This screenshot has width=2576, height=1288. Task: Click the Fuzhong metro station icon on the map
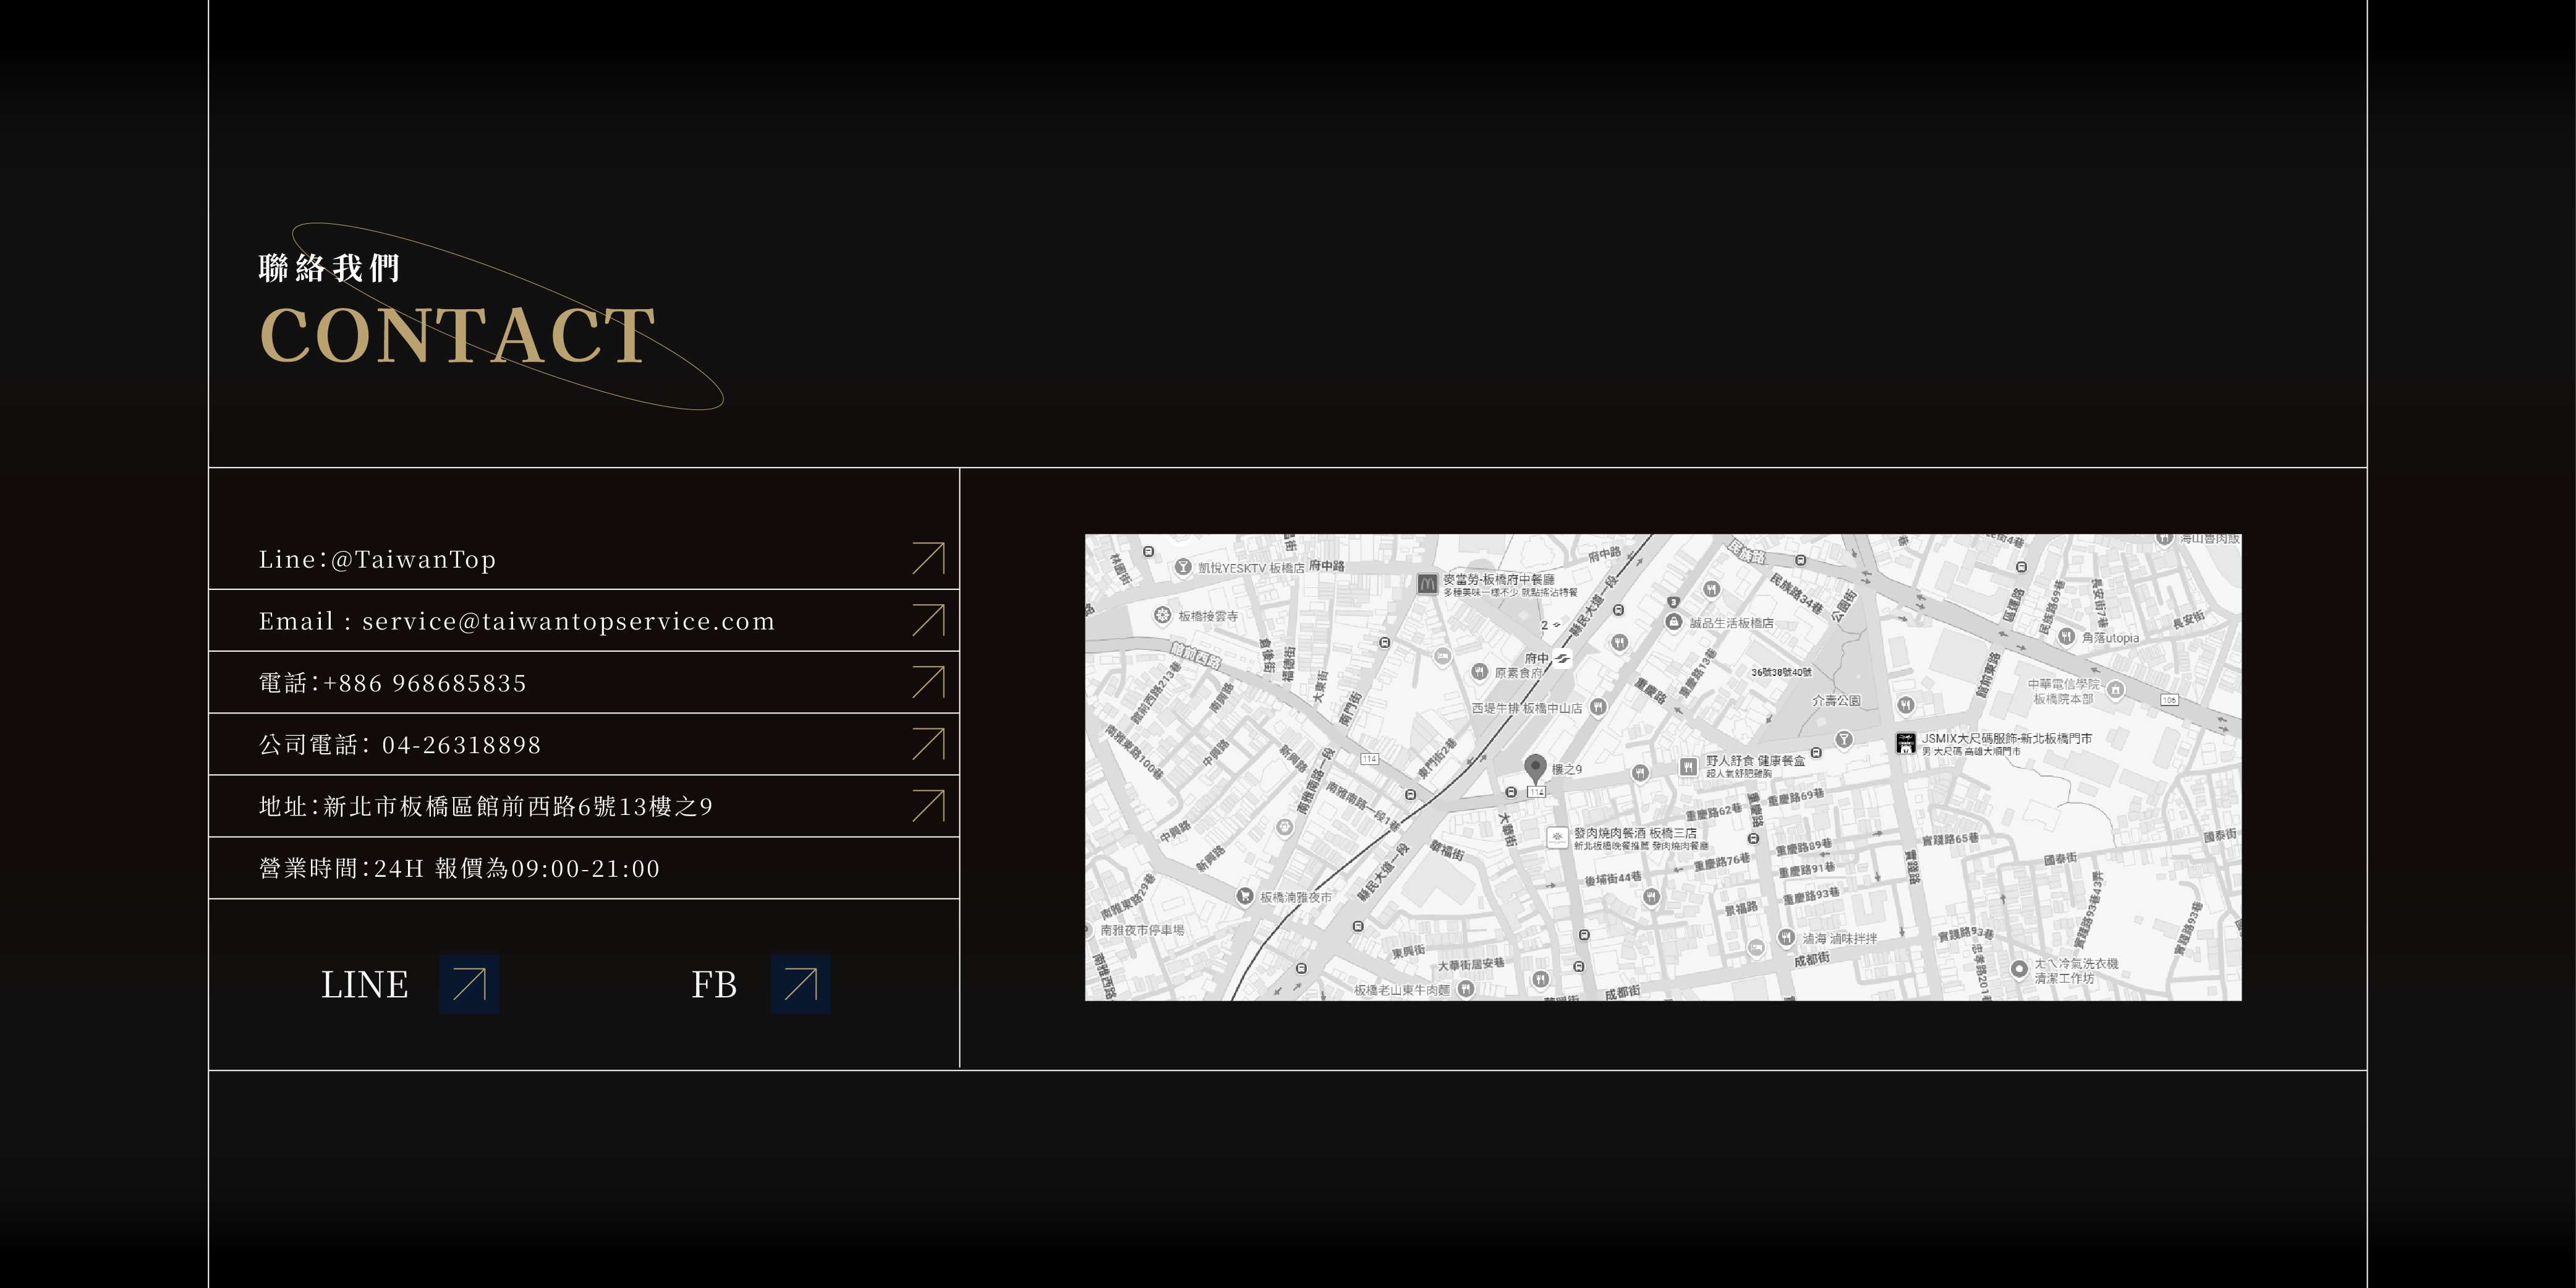(x=1562, y=658)
